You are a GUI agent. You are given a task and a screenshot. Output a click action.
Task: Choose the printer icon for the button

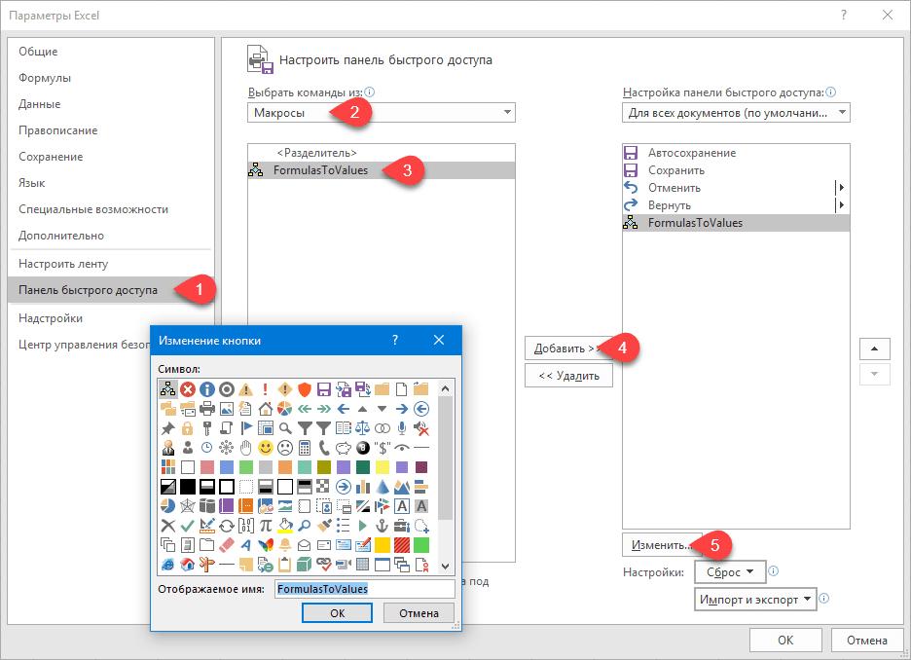[206, 408]
